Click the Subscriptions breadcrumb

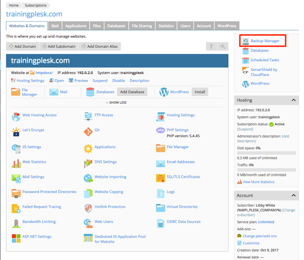[x=36, y=5]
